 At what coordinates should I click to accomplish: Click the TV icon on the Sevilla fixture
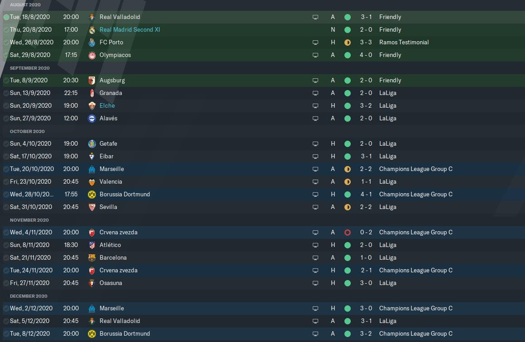point(315,207)
